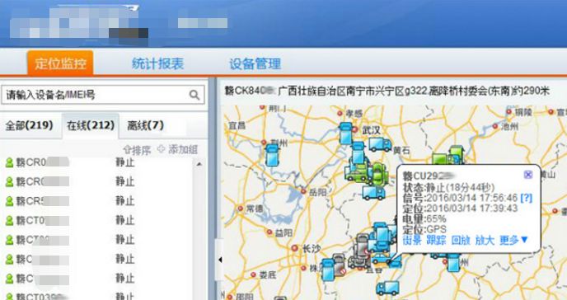This screenshot has height=300, width=567.
Task: Click the blue bus icon near 荆州
Action: pos(272,155)
